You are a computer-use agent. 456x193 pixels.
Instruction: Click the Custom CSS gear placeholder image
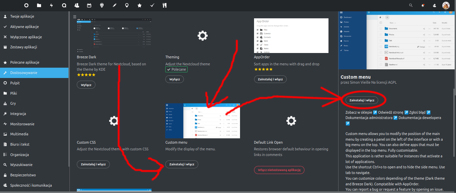tap(114, 121)
